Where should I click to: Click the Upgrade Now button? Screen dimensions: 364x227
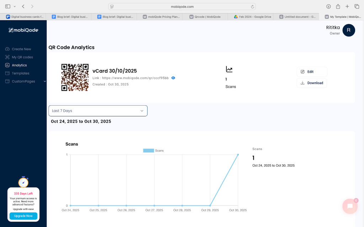point(23,216)
